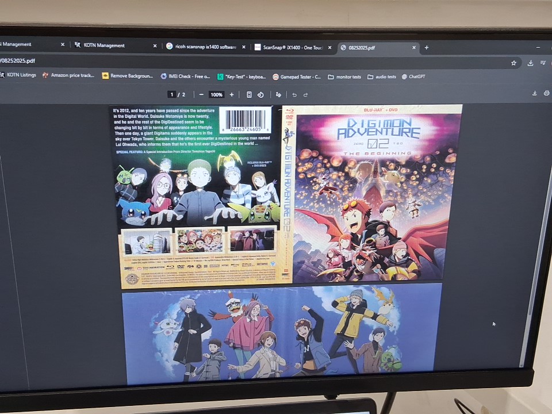552x414 pixels.
Task: Expand the audio tests bookmark folder
Action: 382,76
